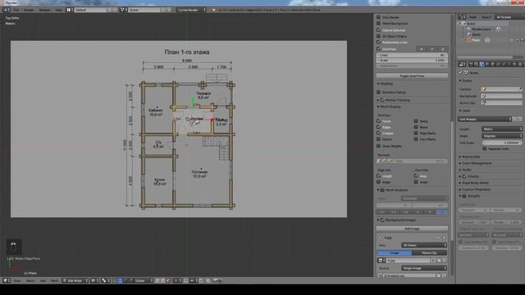Open the Window menu
The height and width of the screenshot is (295, 525).
(44, 10)
